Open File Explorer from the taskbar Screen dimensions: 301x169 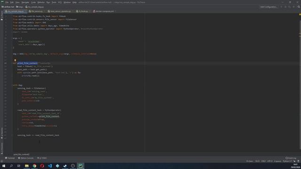27,166
